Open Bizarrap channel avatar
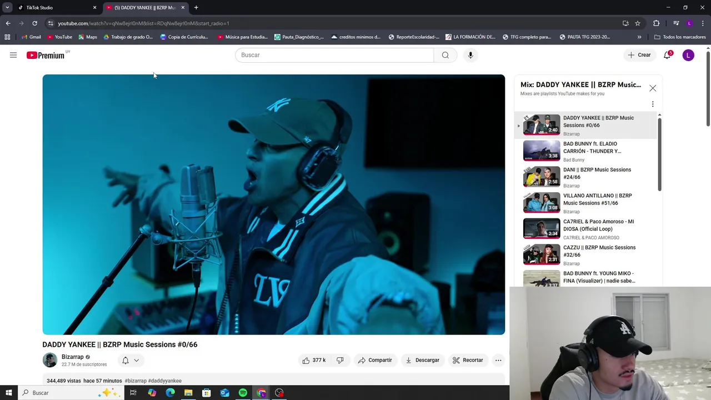Viewport: 711px width, 400px height. (x=50, y=360)
